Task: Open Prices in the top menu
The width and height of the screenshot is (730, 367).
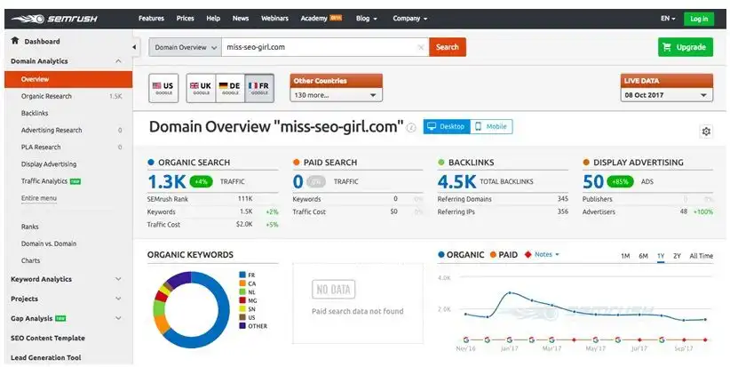Action: (186, 19)
